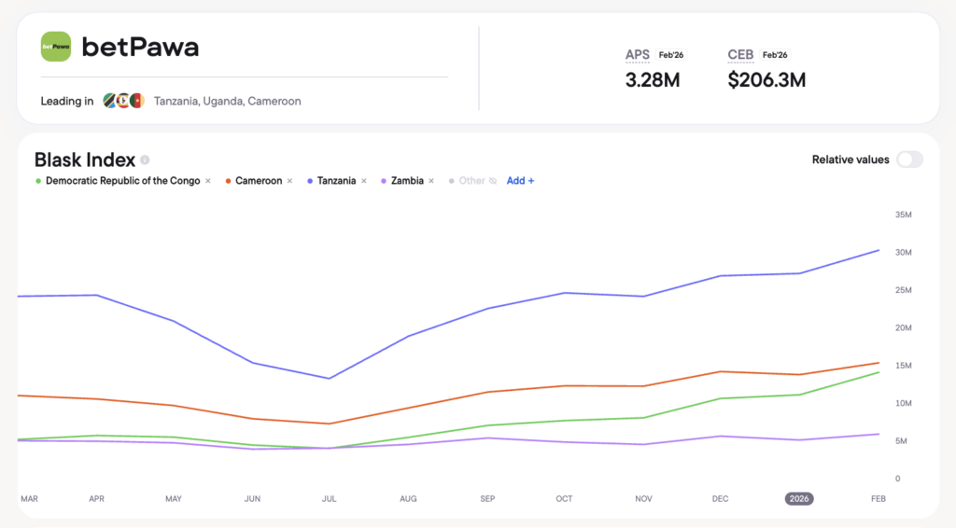Image resolution: width=956 pixels, height=528 pixels.
Task: Remove Cameroon from the chart
Action: [289, 181]
